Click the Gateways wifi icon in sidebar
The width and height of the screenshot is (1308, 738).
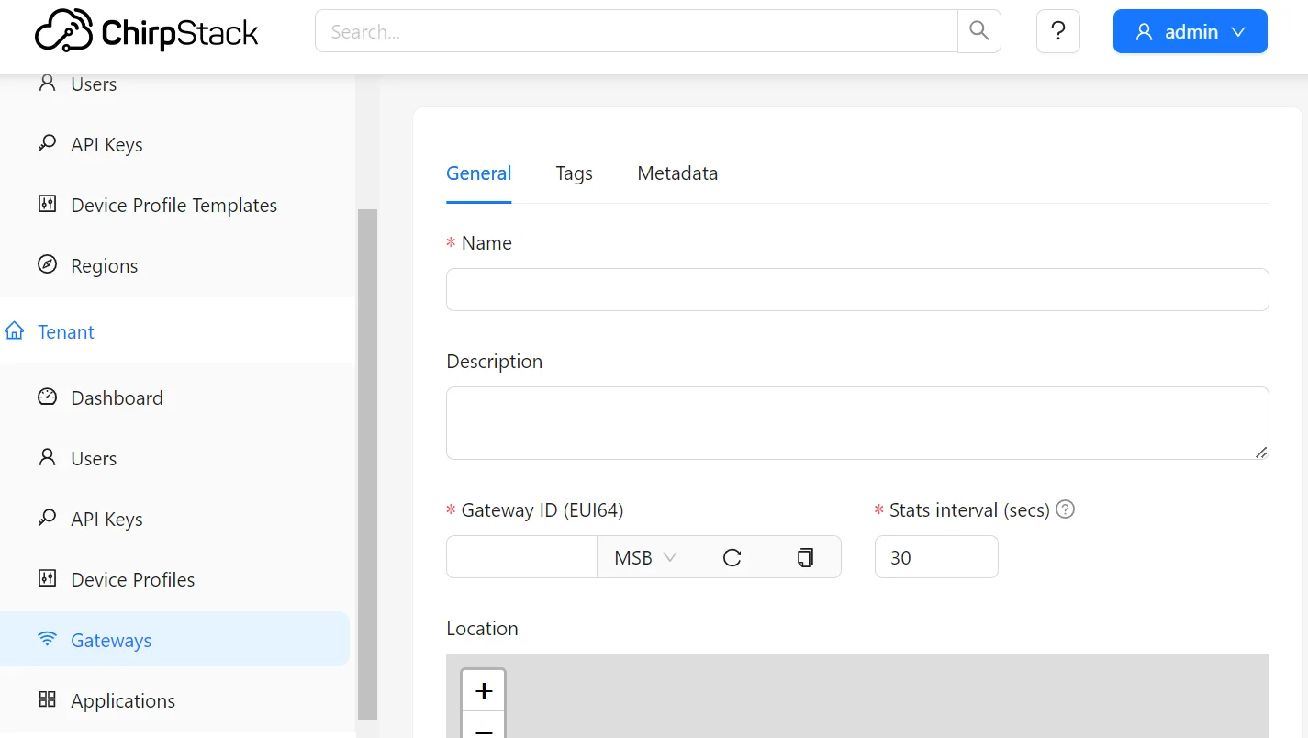point(47,640)
